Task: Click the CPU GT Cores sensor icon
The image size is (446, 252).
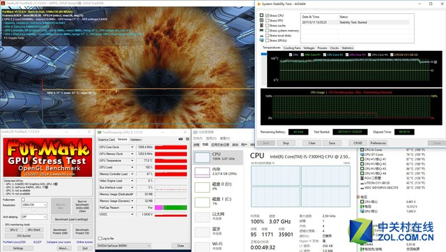Action: (362, 154)
